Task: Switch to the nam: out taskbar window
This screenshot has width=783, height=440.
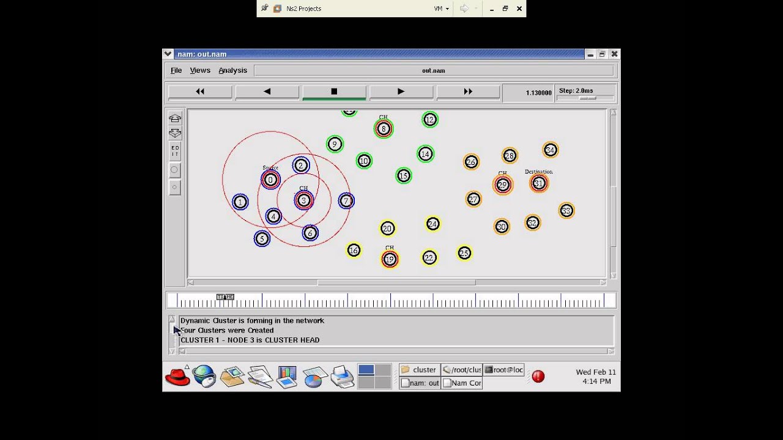Action: (419, 383)
